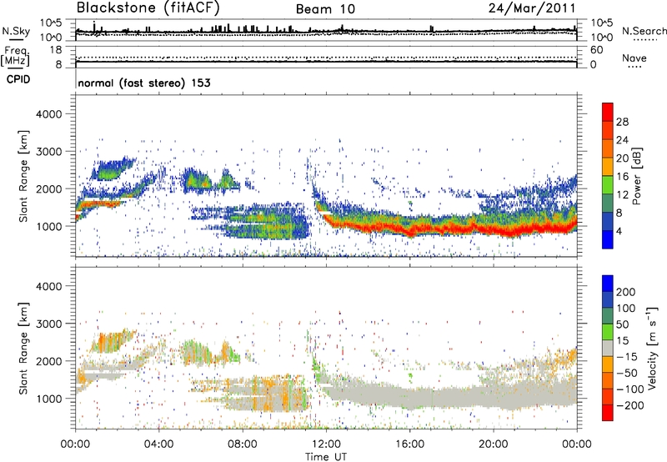Click the "200" tick on the Velocity scale
667x462 pixels.
(x=626, y=292)
